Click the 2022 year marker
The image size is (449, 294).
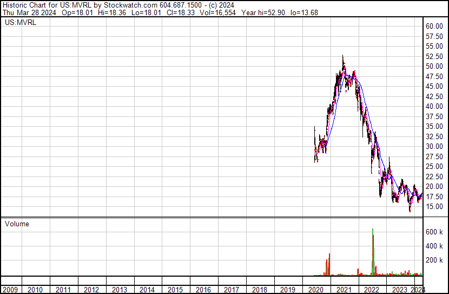pos(372,290)
